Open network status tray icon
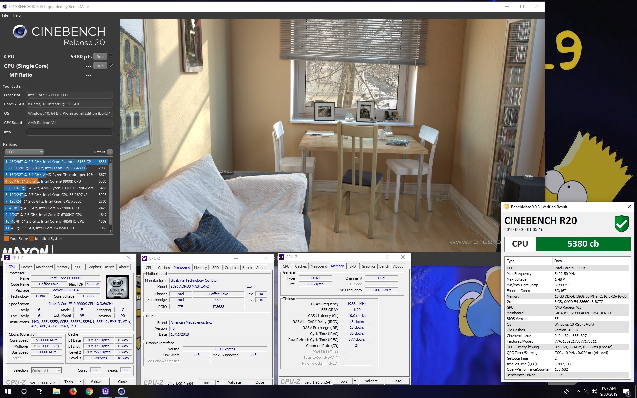 586,391
